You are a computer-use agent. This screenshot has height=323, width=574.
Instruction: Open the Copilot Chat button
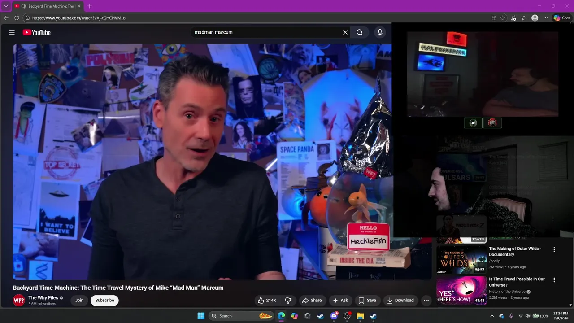click(561, 18)
